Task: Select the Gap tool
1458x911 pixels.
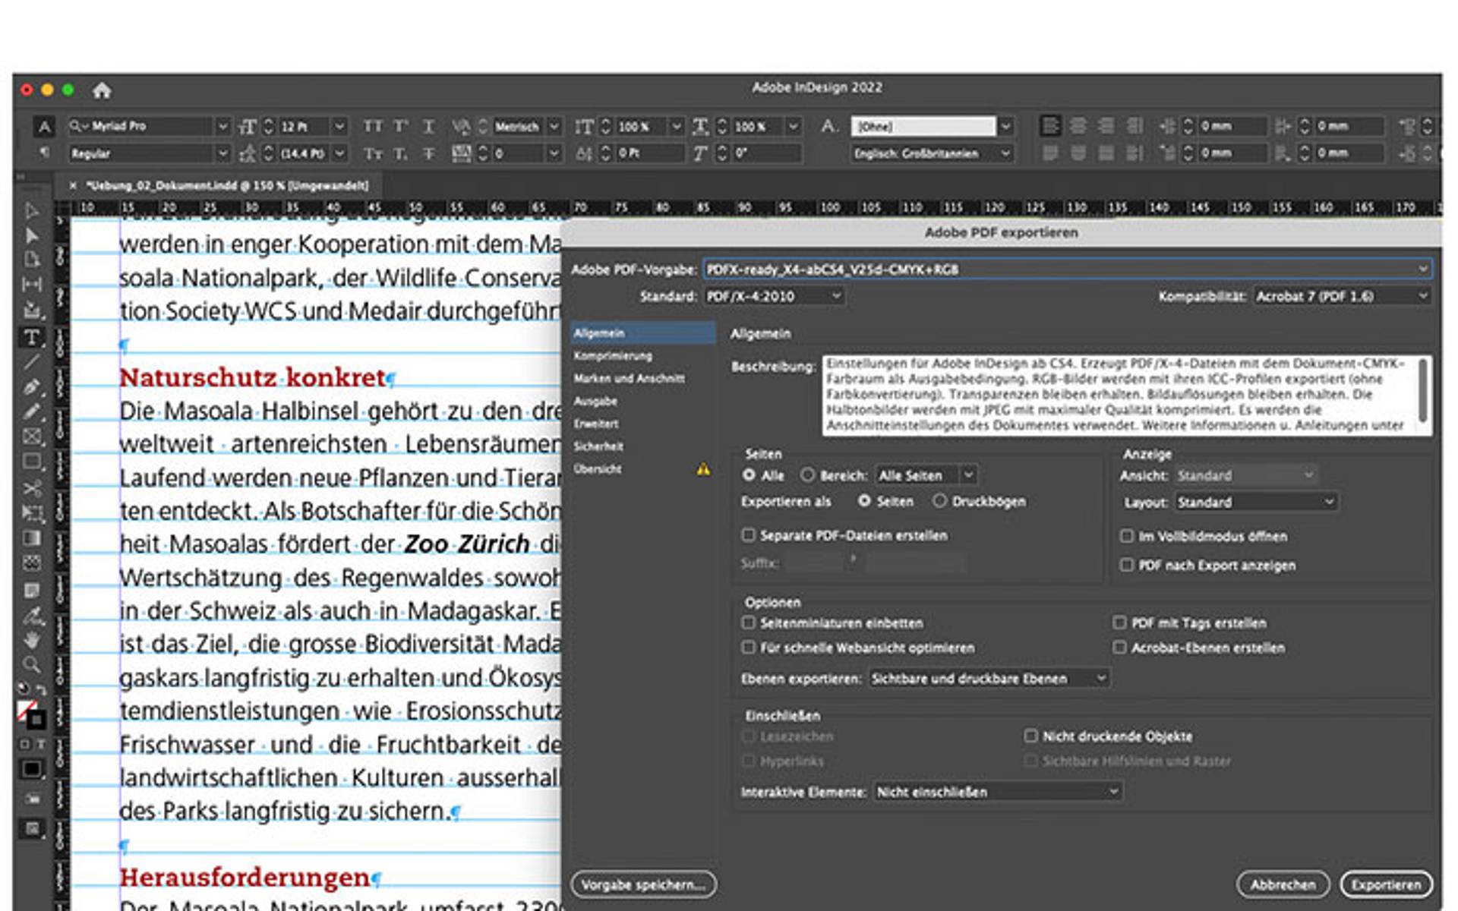Action: click(32, 285)
